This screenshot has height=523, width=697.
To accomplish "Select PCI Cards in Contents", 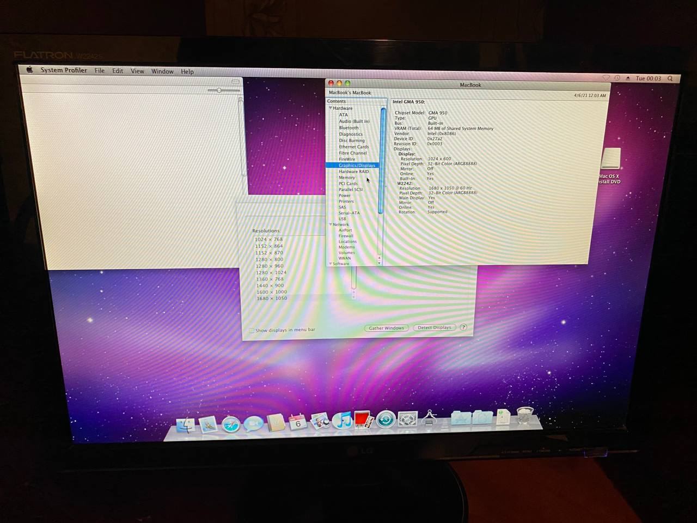I will pos(348,184).
